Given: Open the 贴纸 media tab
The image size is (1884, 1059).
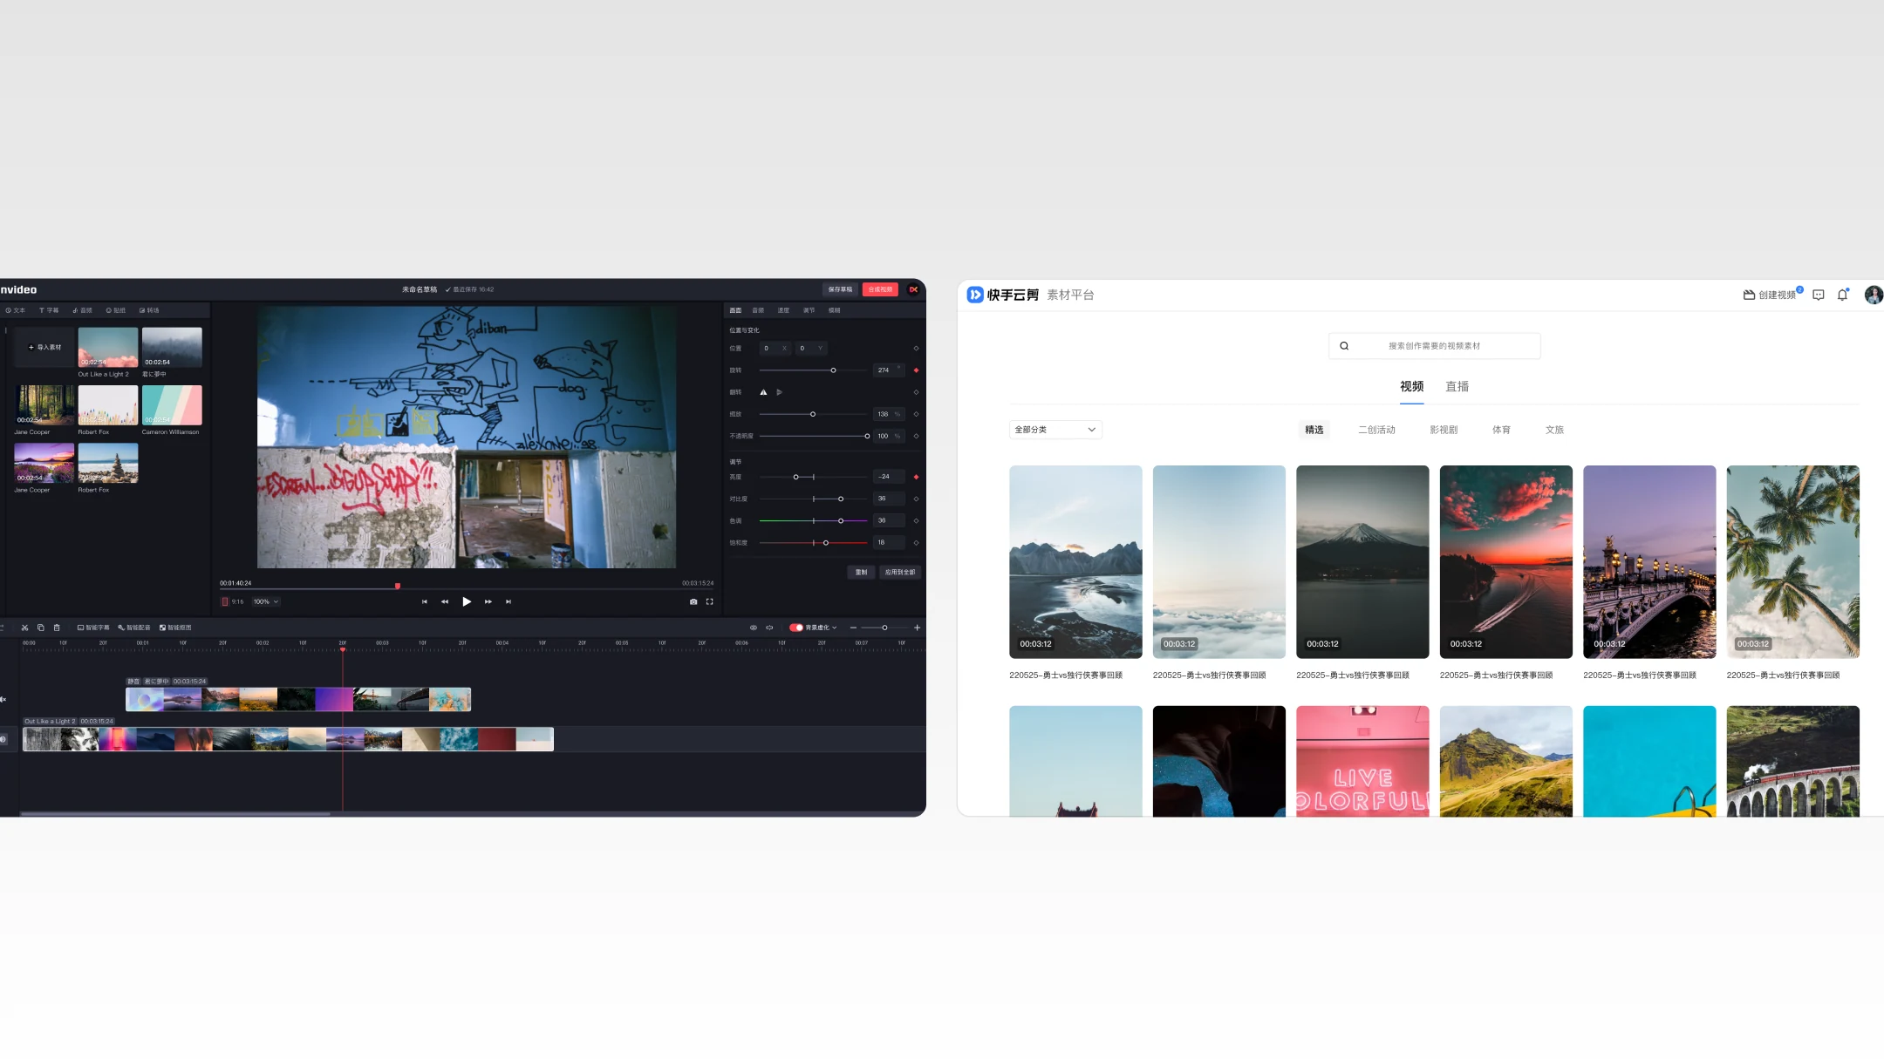Looking at the screenshot, I should (x=116, y=310).
